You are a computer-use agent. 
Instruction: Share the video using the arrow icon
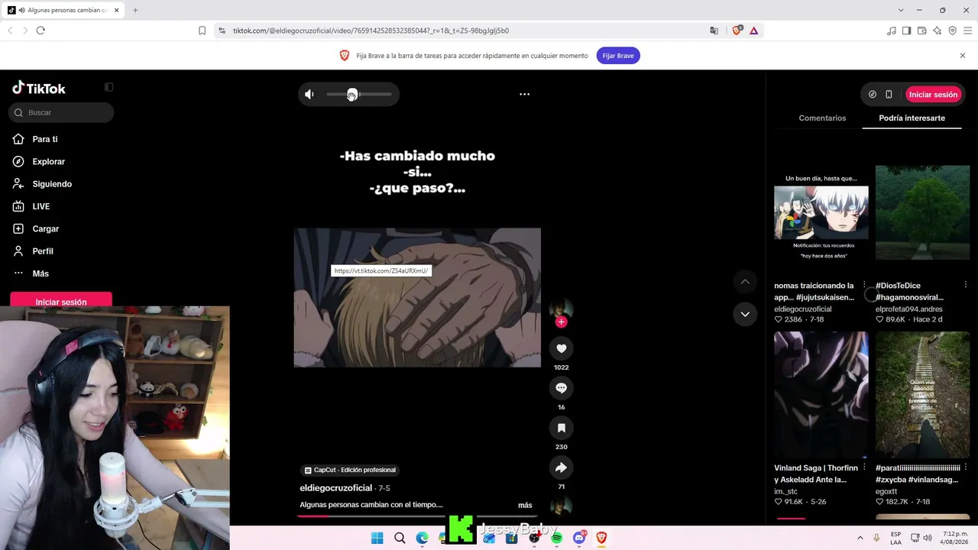tap(561, 467)
